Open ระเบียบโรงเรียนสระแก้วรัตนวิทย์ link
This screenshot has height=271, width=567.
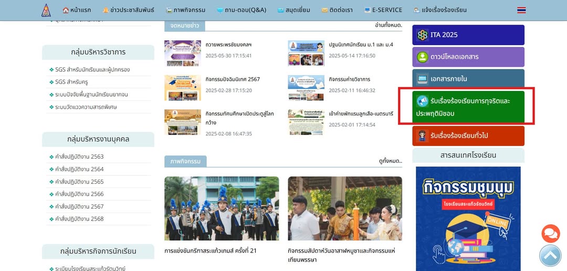pos(90,268)
